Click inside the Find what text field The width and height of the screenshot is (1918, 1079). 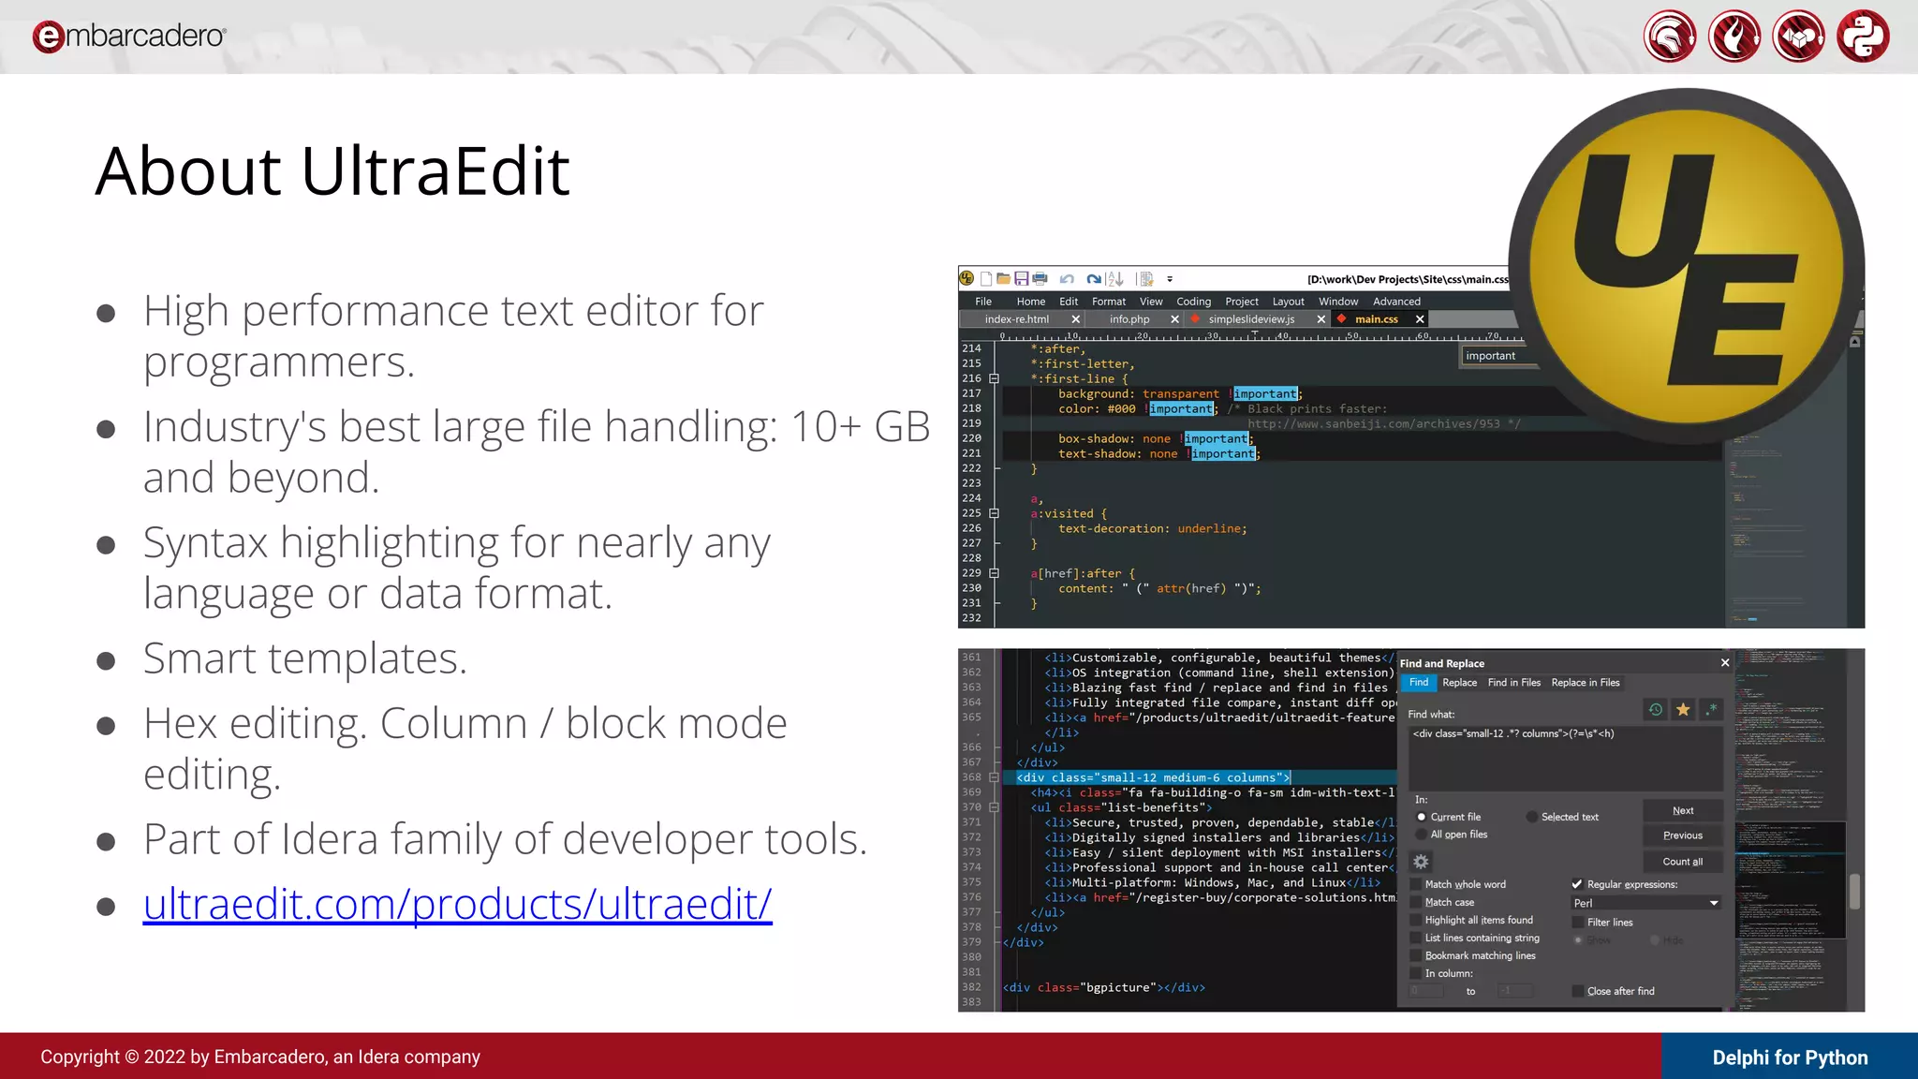1564,759
